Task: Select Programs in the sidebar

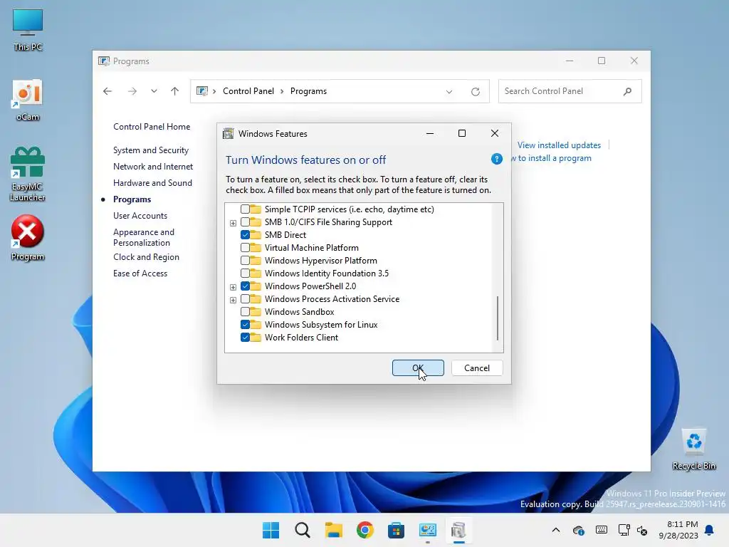Action: [132, 199]
